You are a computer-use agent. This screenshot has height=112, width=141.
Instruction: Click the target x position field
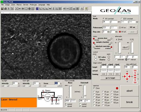click(104, 67)
